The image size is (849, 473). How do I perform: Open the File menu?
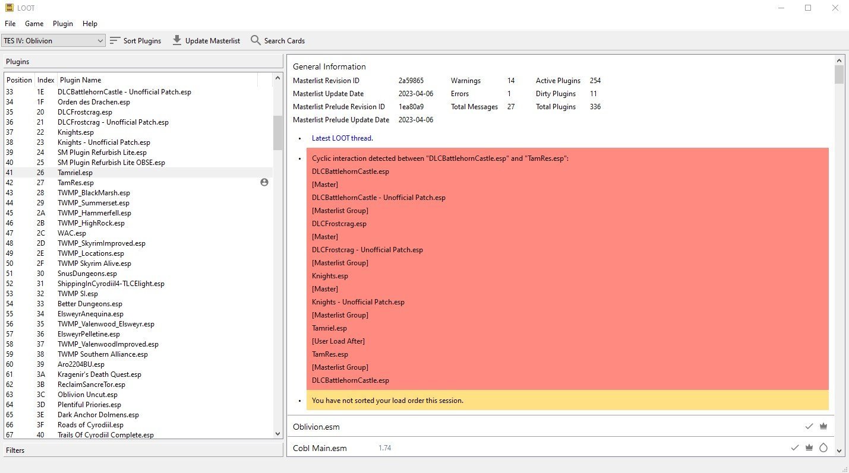pos(10,24)
